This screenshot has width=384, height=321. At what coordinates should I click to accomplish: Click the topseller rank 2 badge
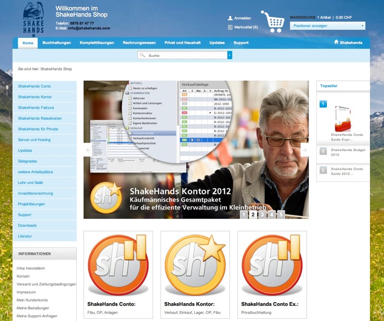[323, 151]
